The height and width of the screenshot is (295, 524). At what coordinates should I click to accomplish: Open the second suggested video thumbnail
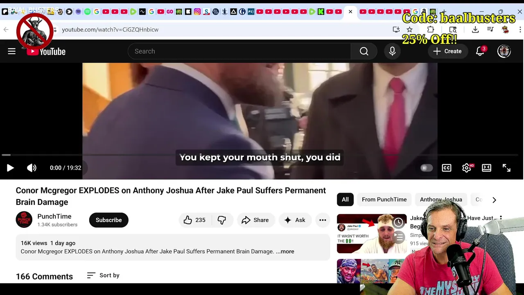click(372, 271)
